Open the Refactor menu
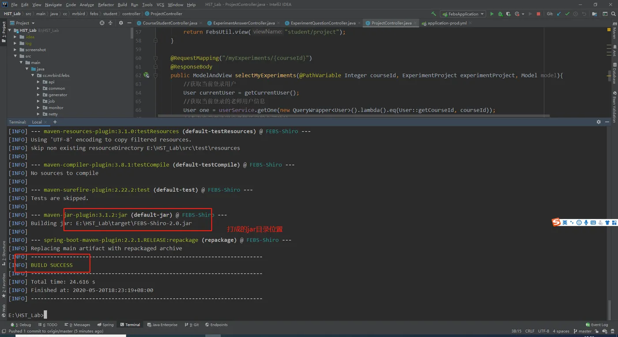This screenshot has height=337, width=618. click(106, 5)
